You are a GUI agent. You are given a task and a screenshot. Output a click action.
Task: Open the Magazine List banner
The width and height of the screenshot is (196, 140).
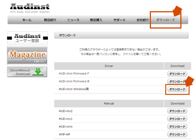click(x=27, y=55)
